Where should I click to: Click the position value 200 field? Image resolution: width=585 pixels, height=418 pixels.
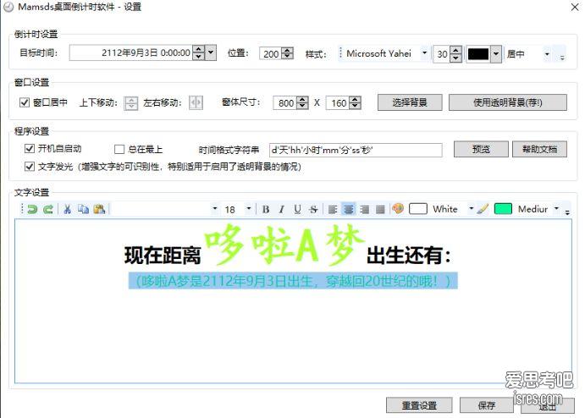pyautogui.click(x=270, y=53)
